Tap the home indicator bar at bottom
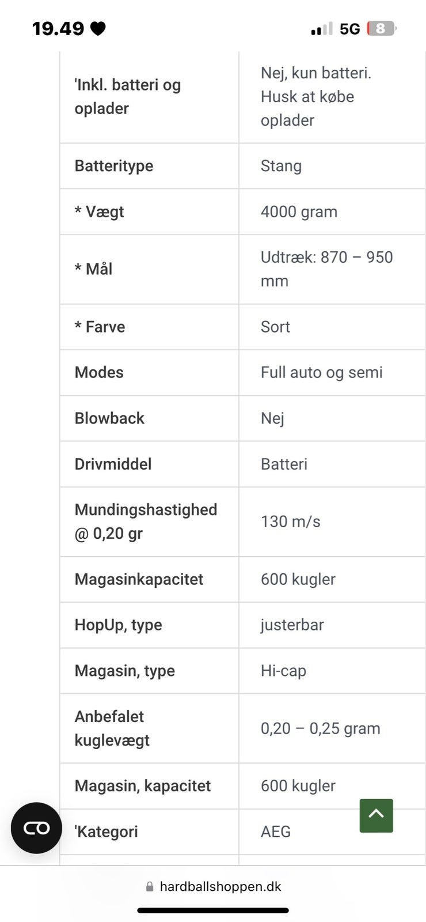 tap(212, 910)
